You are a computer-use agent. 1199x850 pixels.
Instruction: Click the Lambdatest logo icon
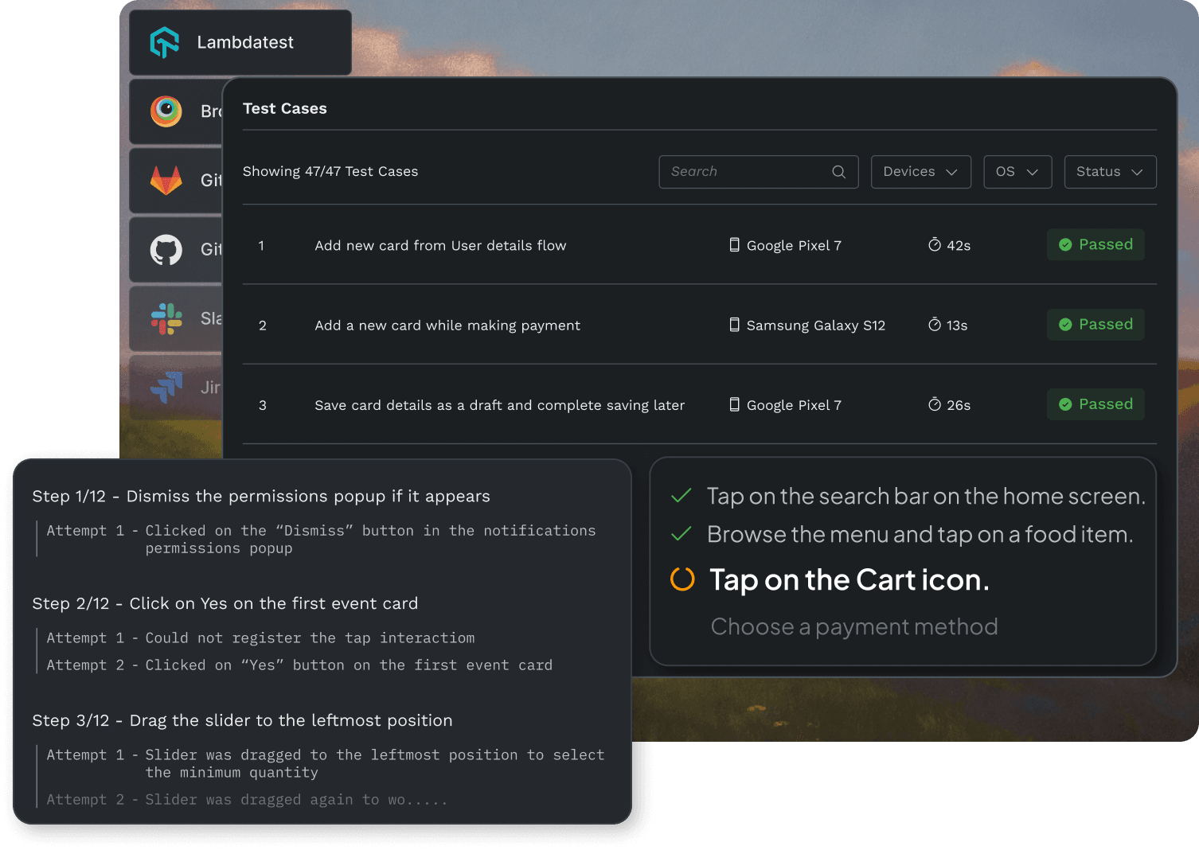pos(165,42)
